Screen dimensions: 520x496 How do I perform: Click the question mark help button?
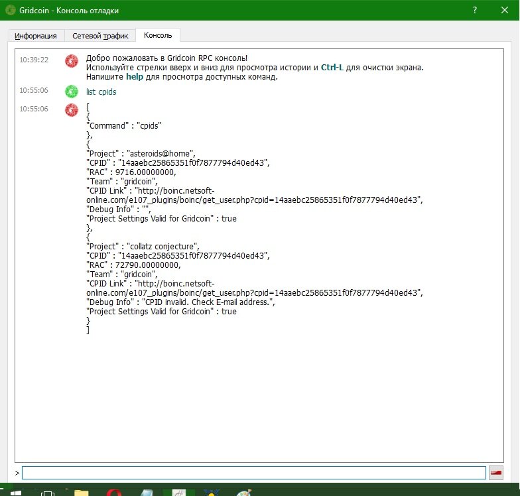[x=474, y=11]
